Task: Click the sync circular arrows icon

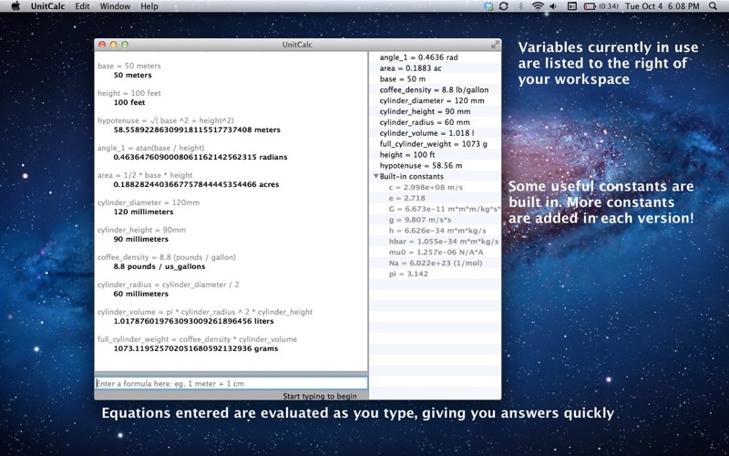Action: 504,6
